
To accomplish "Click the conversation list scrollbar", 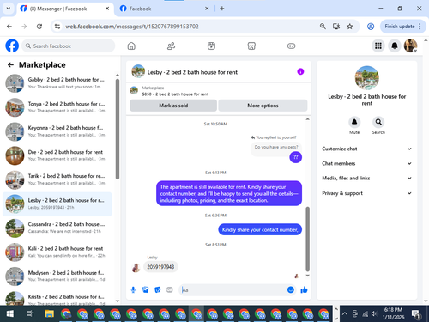I will pos(118,129).
